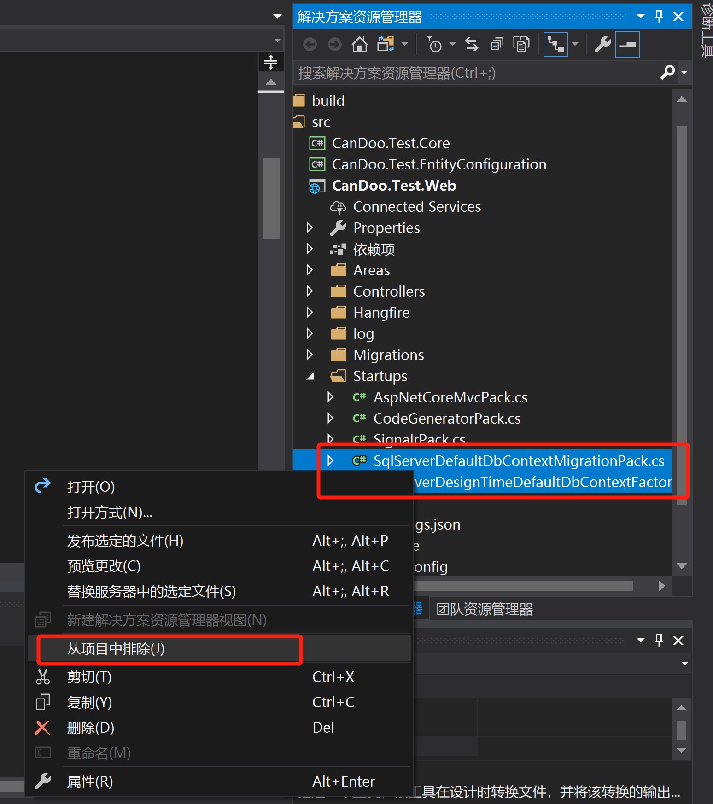This screenshot has width=713, height=804.
Task: Click the editor split handle icon
Action: pos(271,62)
